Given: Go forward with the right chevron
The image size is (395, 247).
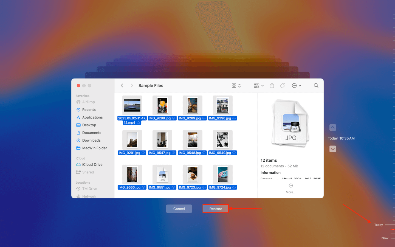Looking at the screenshot, I should pos(132,86).
